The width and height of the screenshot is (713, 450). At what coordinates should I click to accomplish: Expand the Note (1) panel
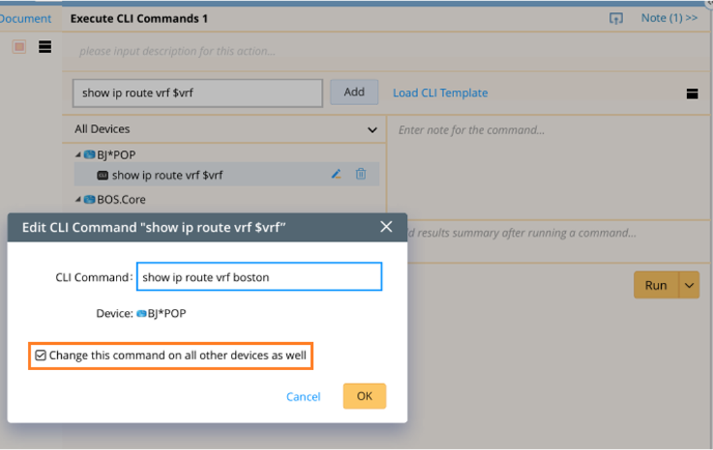tap(668, 18)
